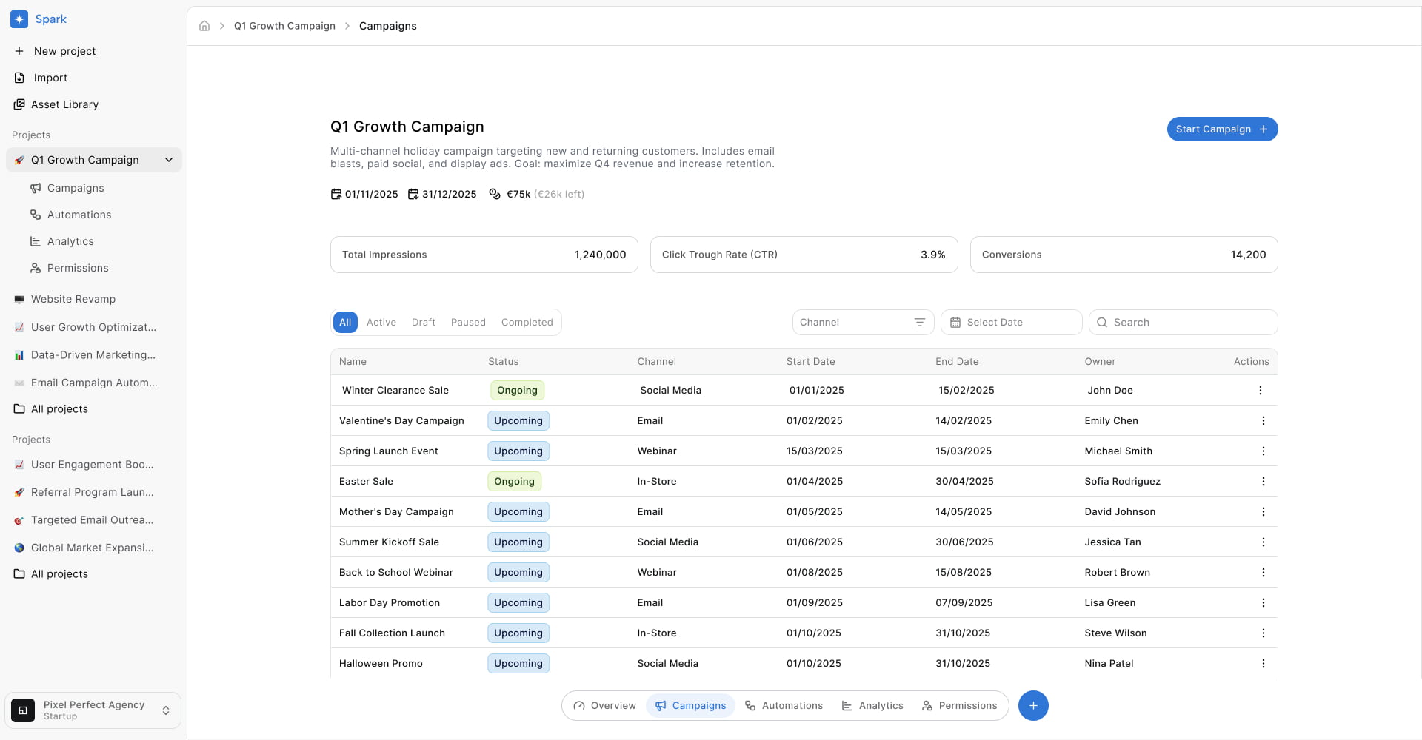Open Analytics in bottom navigation
Screen dimensions: 1422x740
pos(872,706)
